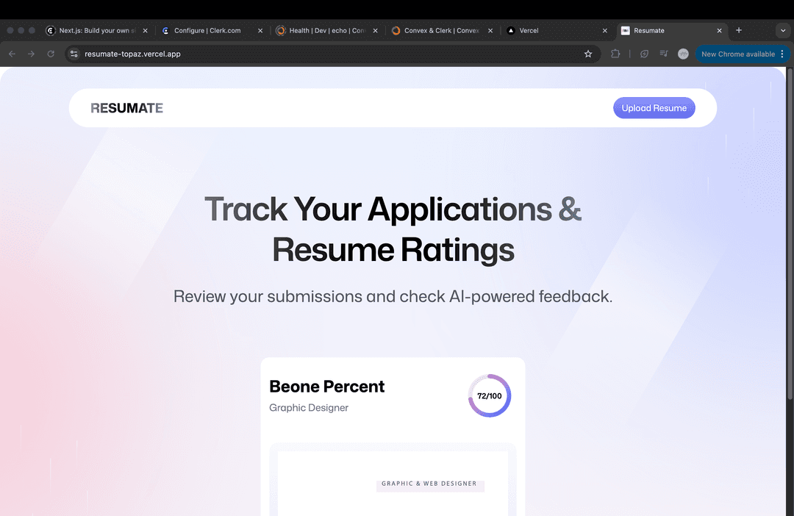Close the Vercel tab
Image resolution: width=794 pixels, height=516 pixels.
pyautogui.click(x=605, y=31)
